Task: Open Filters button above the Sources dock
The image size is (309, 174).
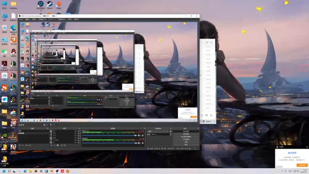Action: [x=53, y=125]
